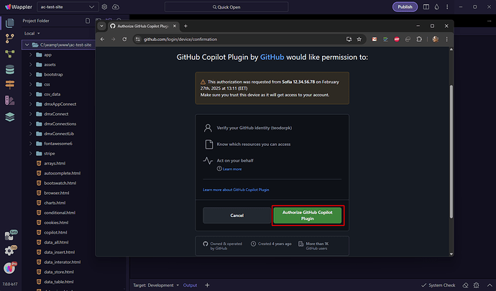Expand the bootstrap folder
Screen dimensions: 496x291
point(31,74)
